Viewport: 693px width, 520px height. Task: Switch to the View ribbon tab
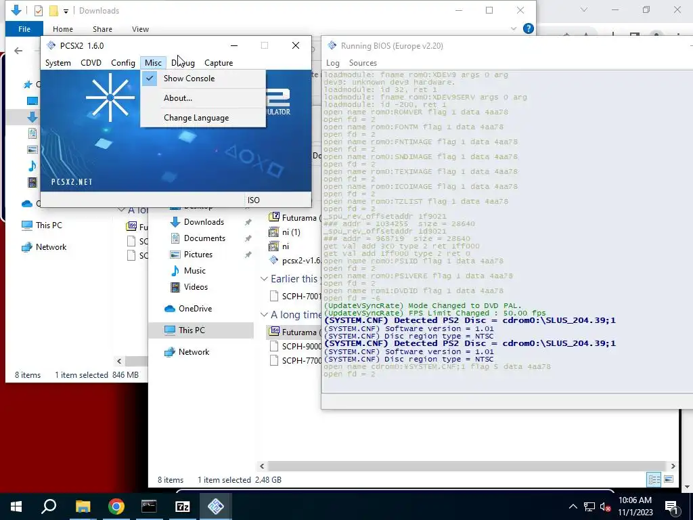click(140, 29)
